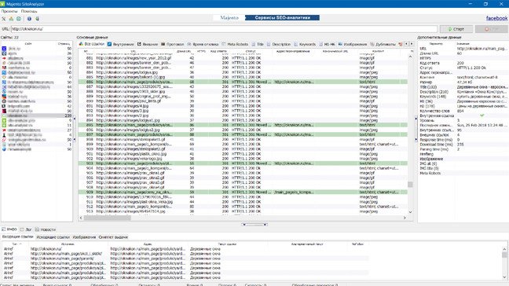
Task: Click the main table vertical scrollbar thumb
Action: tap(410, 185)
